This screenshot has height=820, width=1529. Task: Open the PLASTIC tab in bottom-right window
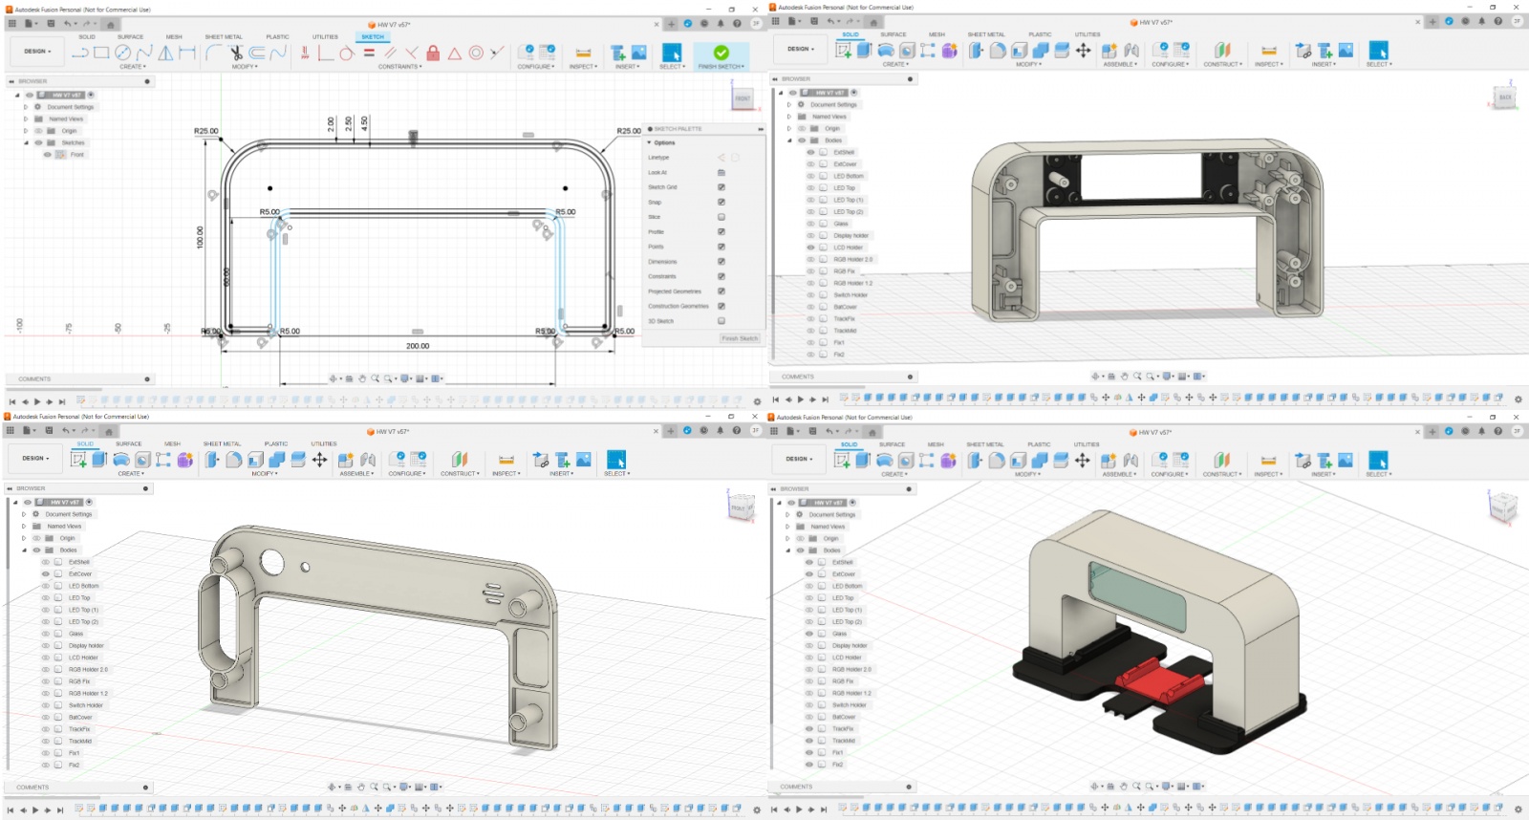pos(1039,444)
